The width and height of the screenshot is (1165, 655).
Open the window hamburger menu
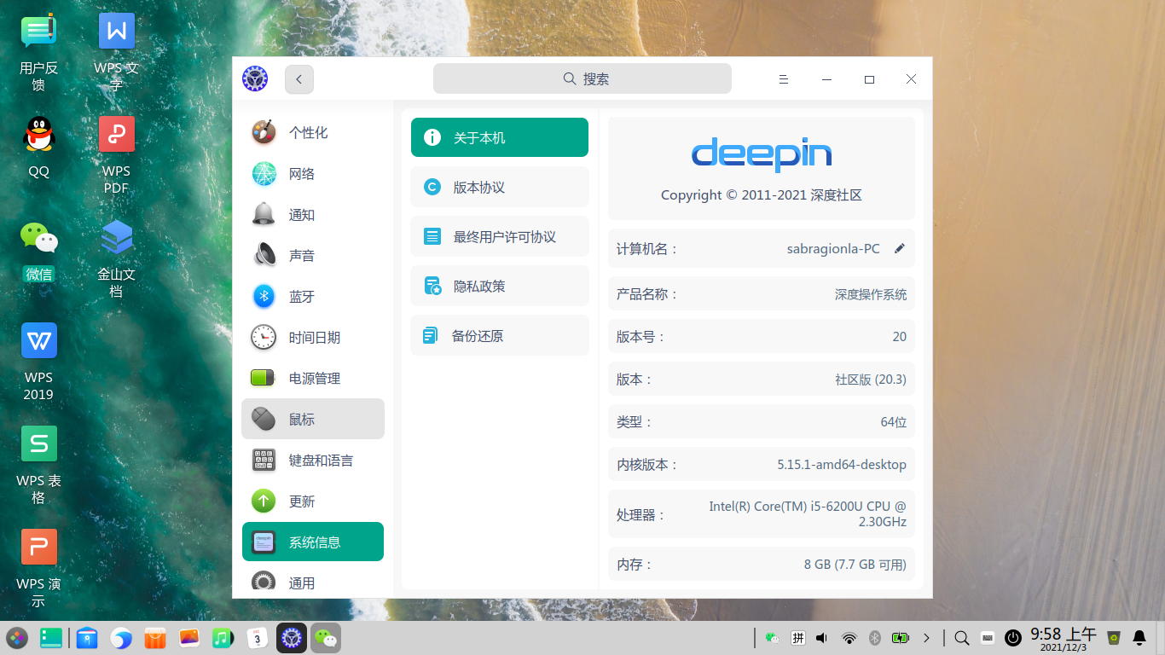[784, 78]
